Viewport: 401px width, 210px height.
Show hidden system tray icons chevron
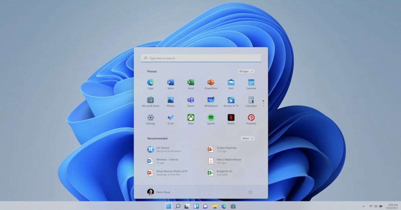[x=364, y=206]
